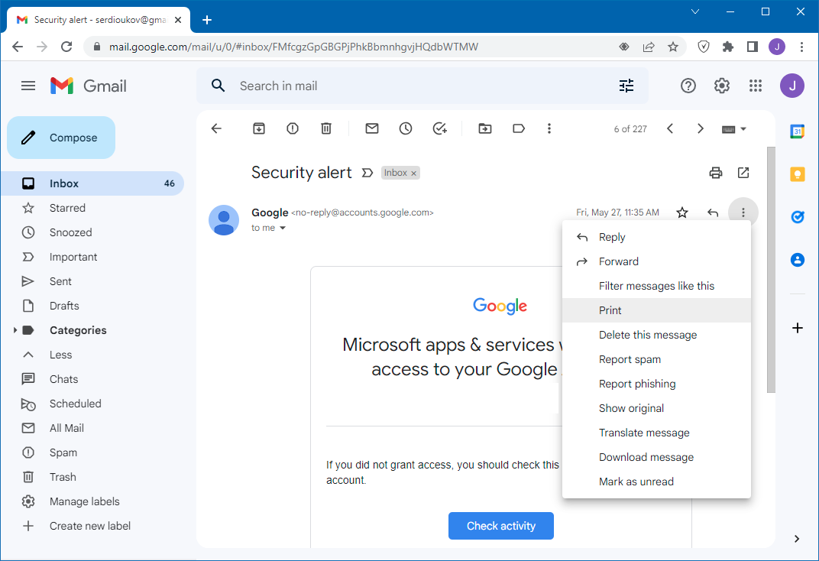
Task: Click the reply arrow icon beside the star
Action: 713,212
